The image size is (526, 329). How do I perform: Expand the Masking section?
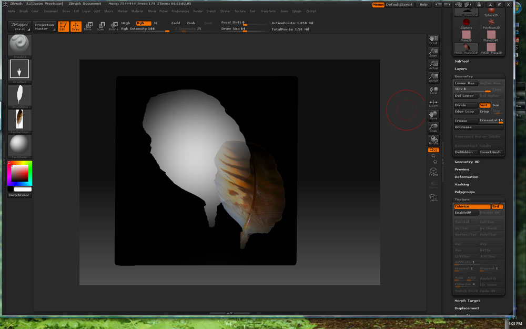(462, 185)
